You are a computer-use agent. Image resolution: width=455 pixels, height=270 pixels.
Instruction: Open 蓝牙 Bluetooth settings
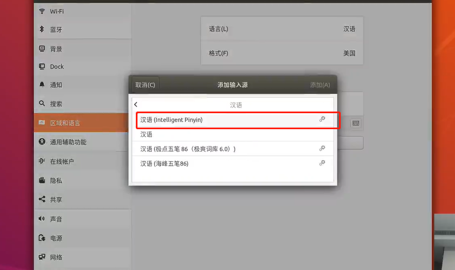point(83,29)
